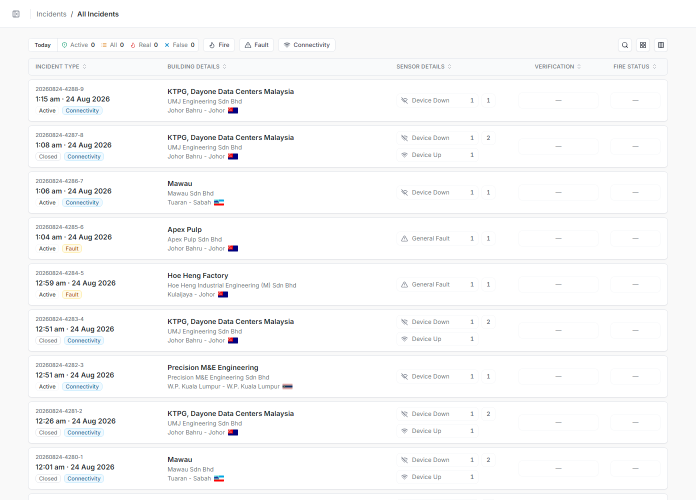Click the Connectivity tag in incident 4282-3
The width and height of the screenshot is (696, 500).
[x=82, y=386]
